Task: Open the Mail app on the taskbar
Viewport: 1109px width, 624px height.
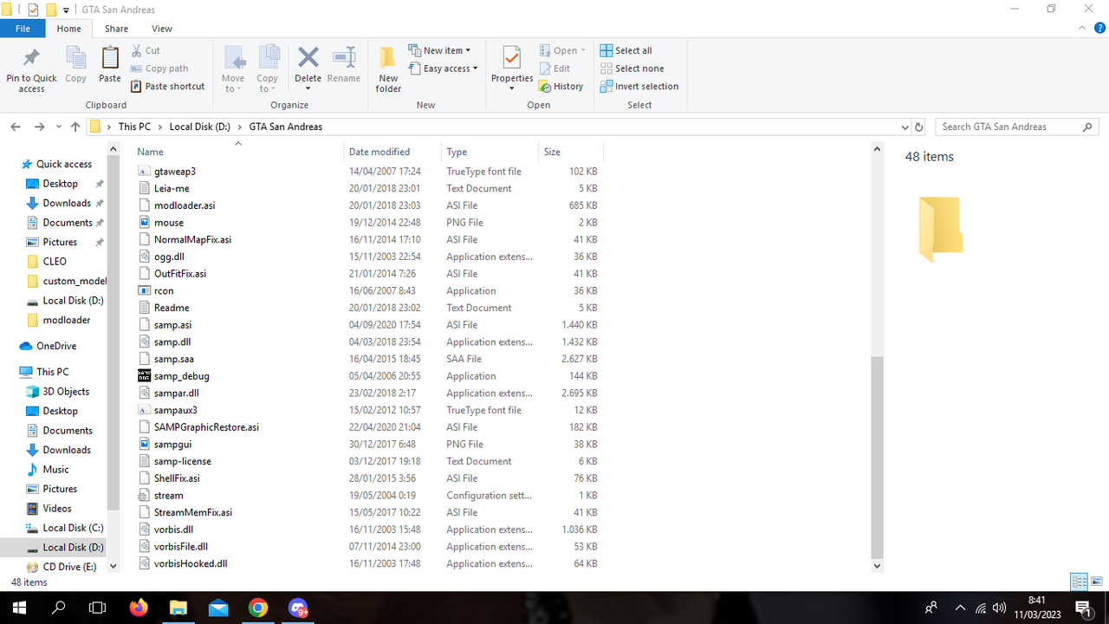Action: pos(218,608)
